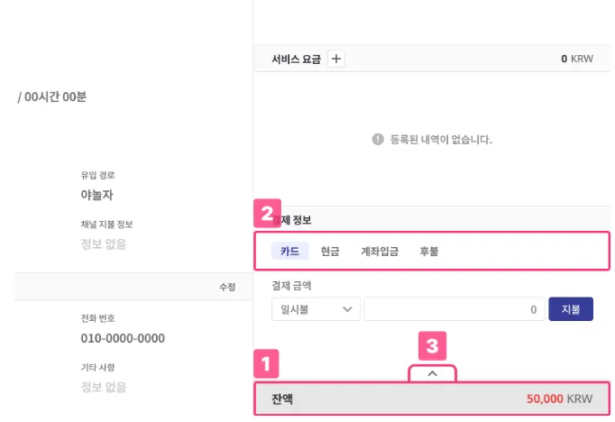
Task: Click the 수정 edit link
Action: pyautogui.click(x=226, y=287)
